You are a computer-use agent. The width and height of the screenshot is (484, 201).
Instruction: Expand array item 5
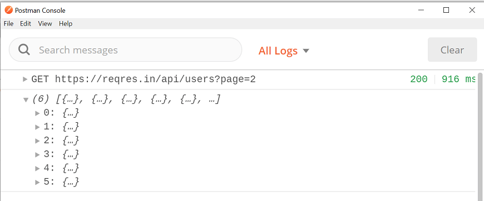pos(37,182)
